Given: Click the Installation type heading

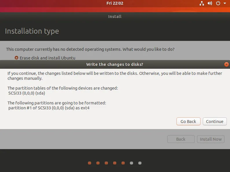Looking at the screenshot, I should pyautogui.click(x=32, y=31).
